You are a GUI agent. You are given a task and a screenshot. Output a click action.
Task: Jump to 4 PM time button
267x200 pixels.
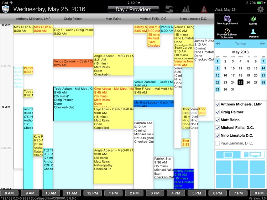pos(176,193)
